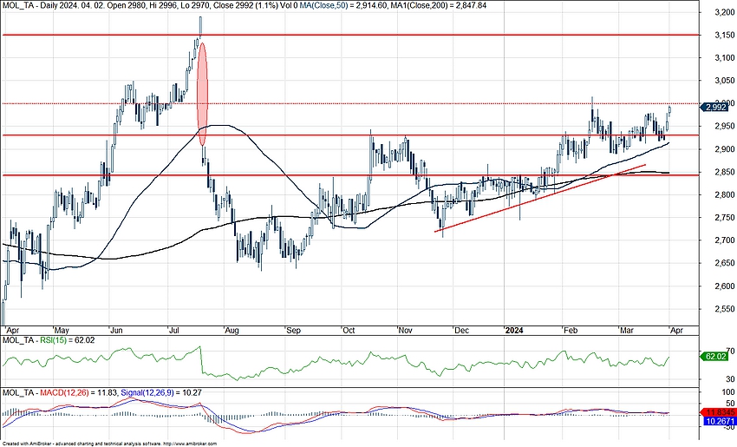Click the red 11.8345 MACD value tag

[x=718, y=412]
